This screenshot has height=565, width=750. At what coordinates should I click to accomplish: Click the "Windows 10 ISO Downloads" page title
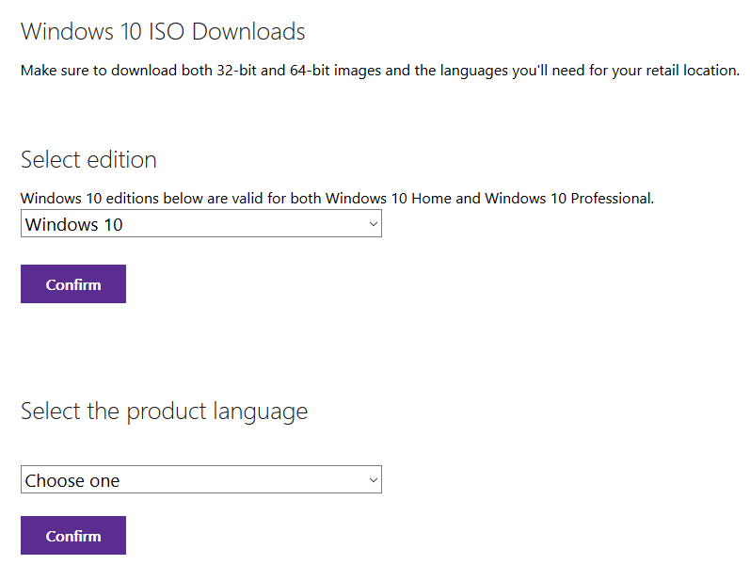[x=163, y=32]
